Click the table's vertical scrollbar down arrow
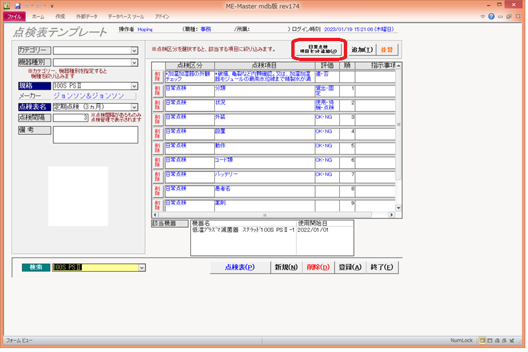The height and width of the screenshot is (352, 528). pos(399,208)
